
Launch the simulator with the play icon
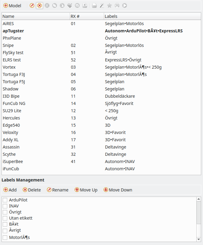[125, 5]
